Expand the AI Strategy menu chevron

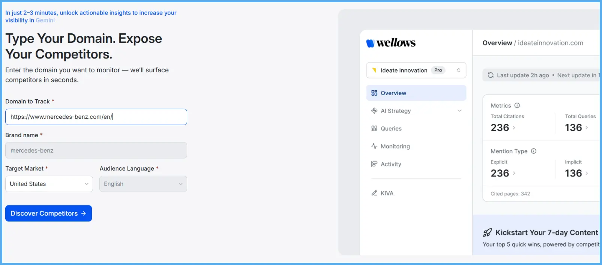pos(459,111)
